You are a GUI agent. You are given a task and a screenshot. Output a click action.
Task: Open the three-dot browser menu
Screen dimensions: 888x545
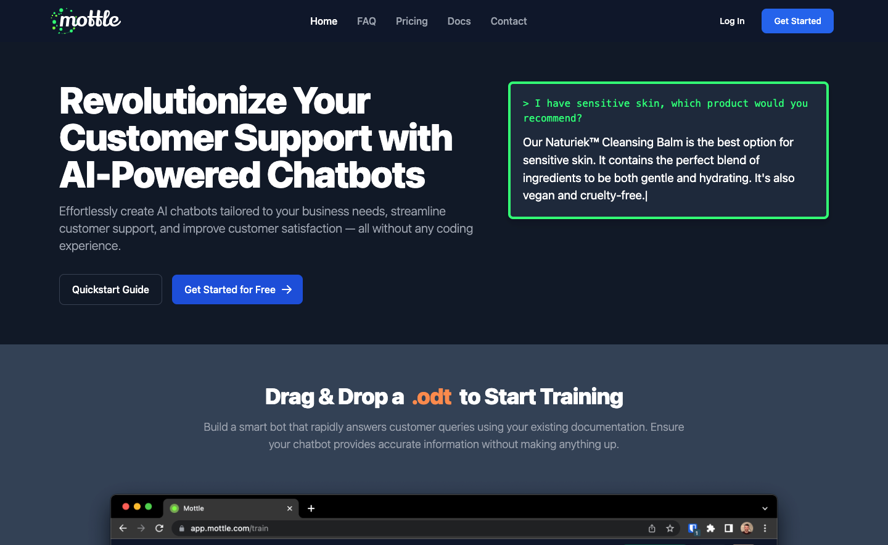[765, 528]
